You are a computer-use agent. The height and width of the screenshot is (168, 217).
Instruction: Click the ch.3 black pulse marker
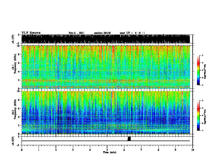[129, 139]
